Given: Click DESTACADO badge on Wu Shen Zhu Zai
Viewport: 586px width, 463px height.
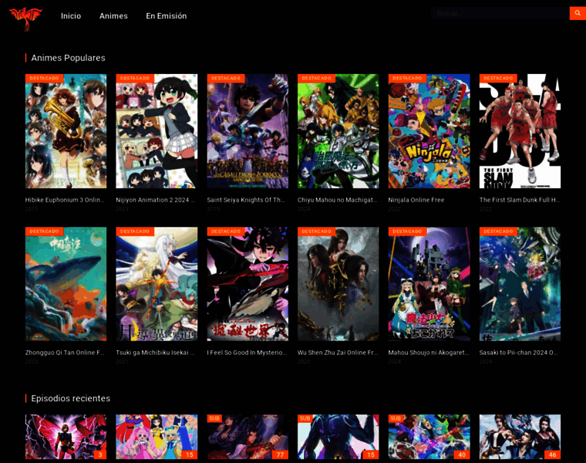Looking at the screenshot, I should pos(317,231).
